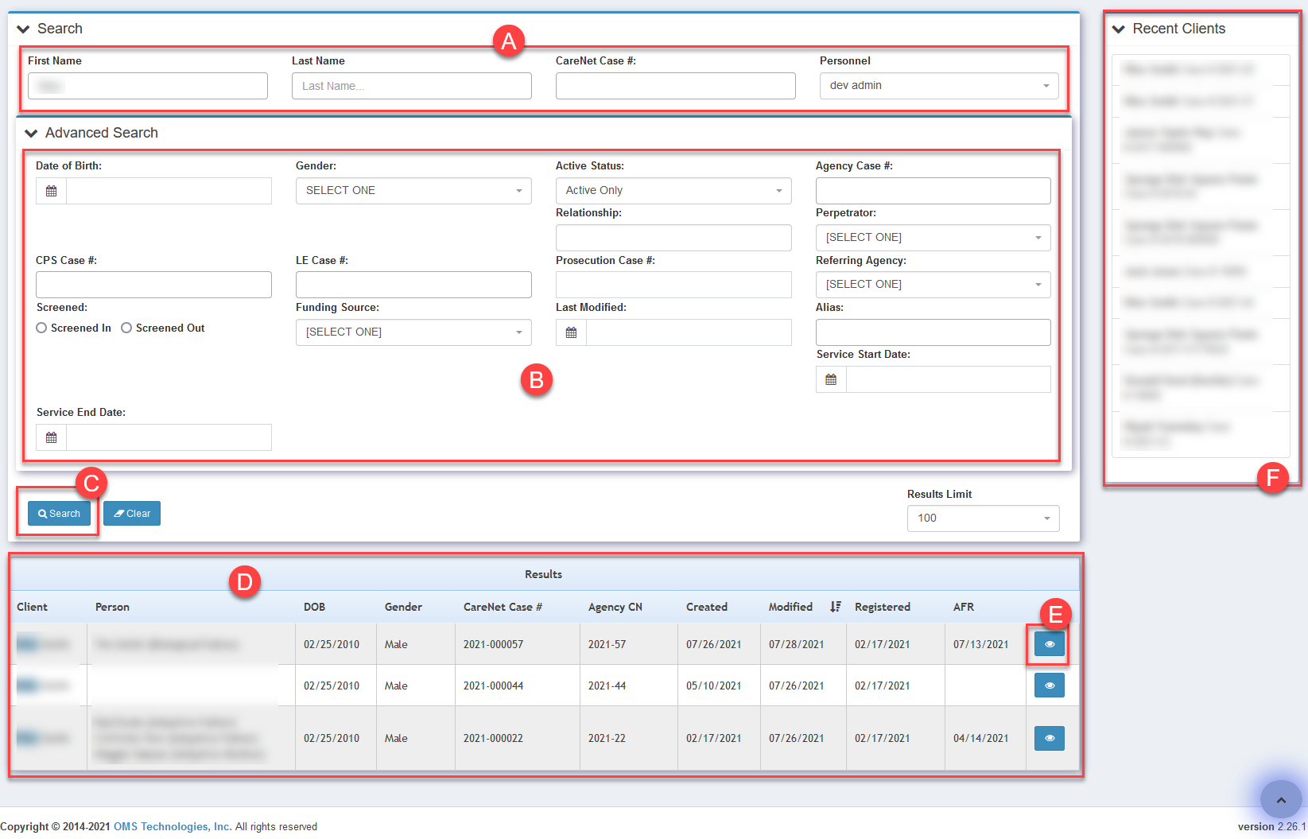The height and width of the screenshot is (839, 1308).
Task: Sort results by Created column header
Action: coord(706,607)
